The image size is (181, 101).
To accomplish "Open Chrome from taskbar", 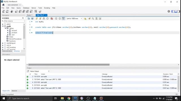I will (x=69, y=98).
